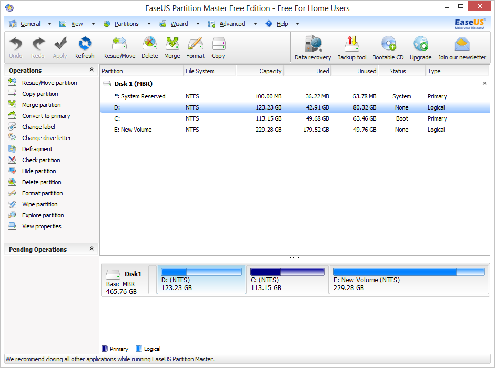Click the Hide partition sidebar icon
This screenshot has width=495, height=368.
coord(12,171)
